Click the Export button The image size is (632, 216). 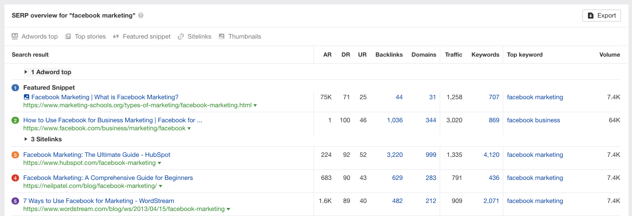point(601,16)
